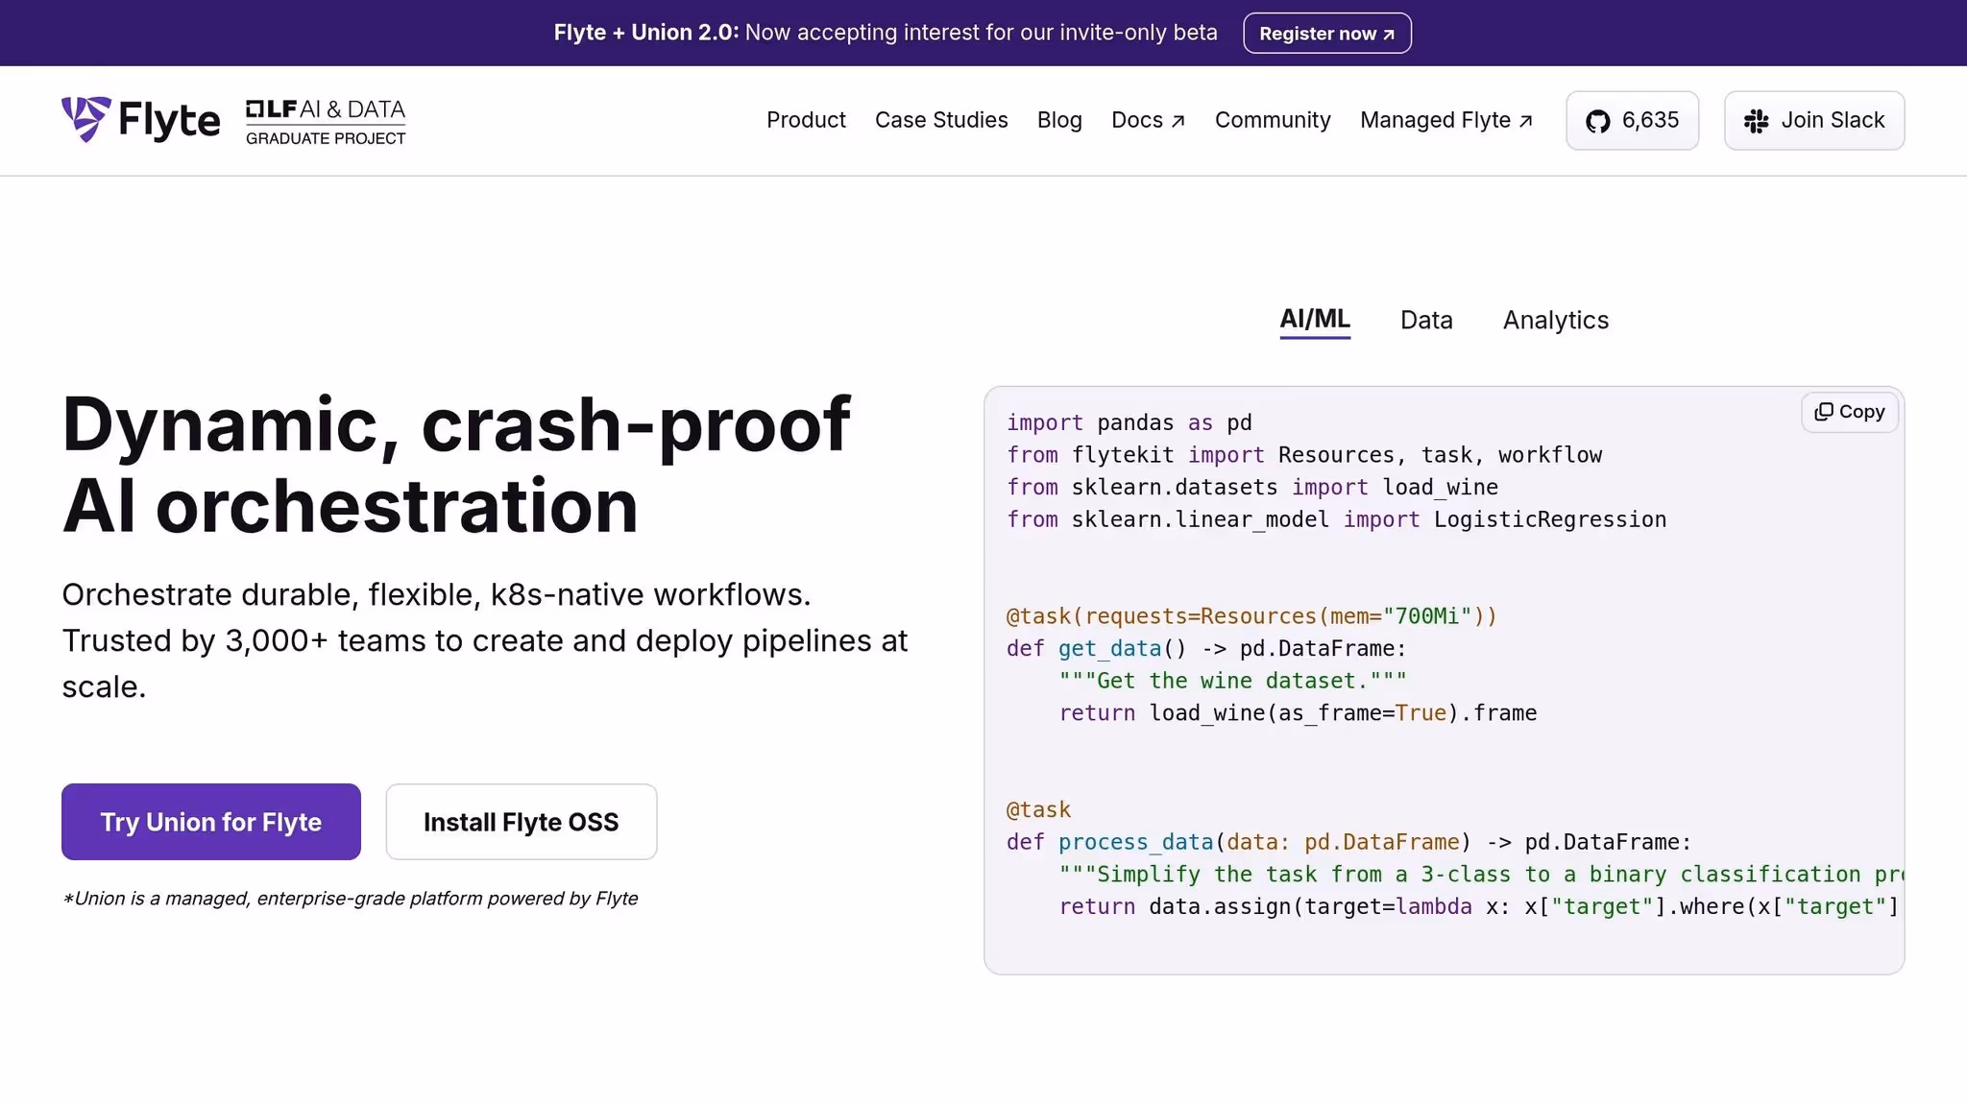Open Case Studies in the navigation
Viewport: 1967px width, 1106px height.
click(940, 120)
